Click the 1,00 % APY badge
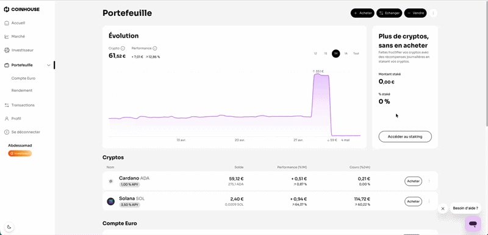Viewport: 488px width, 235px height. (x=129, y=184)
